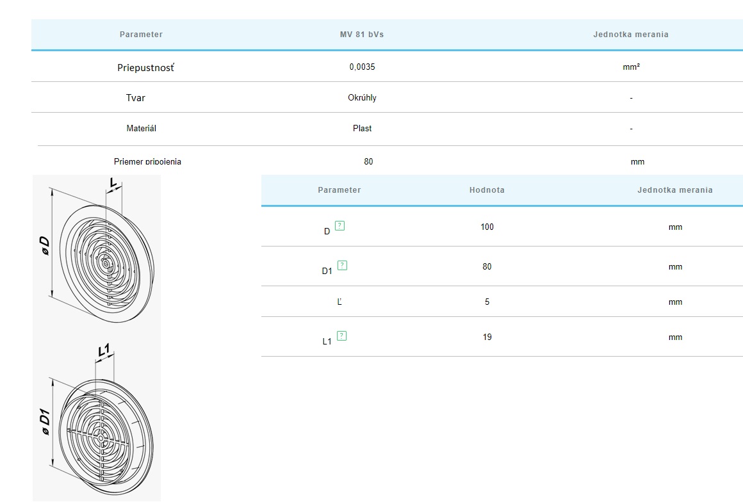Screen dimensions: 743x502
Task: Click the MV 81 bVs column header
Action: coord(362,35)
